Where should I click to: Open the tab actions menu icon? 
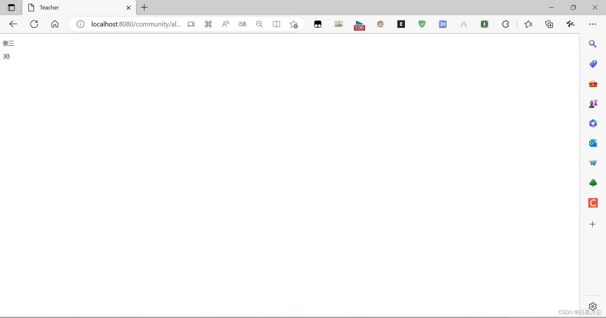(11, 8)
